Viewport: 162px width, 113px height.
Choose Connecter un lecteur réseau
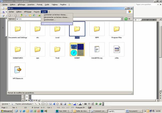coord(57,15)
